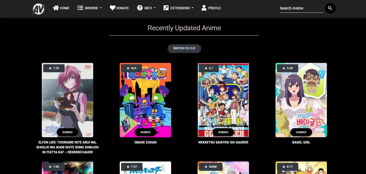Open the Donate page
366x174 pixels.
(119, 8)
